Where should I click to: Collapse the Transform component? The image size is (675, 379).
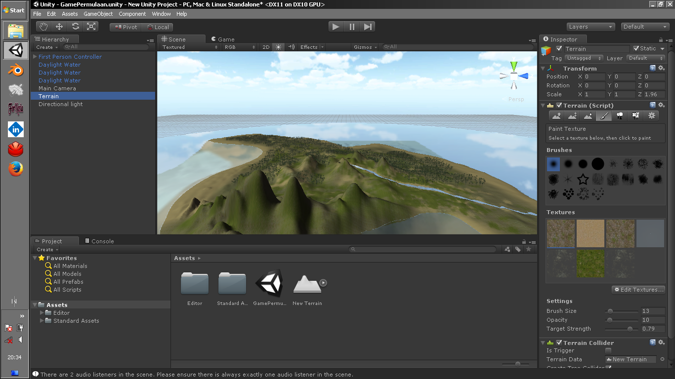point(543,69)
